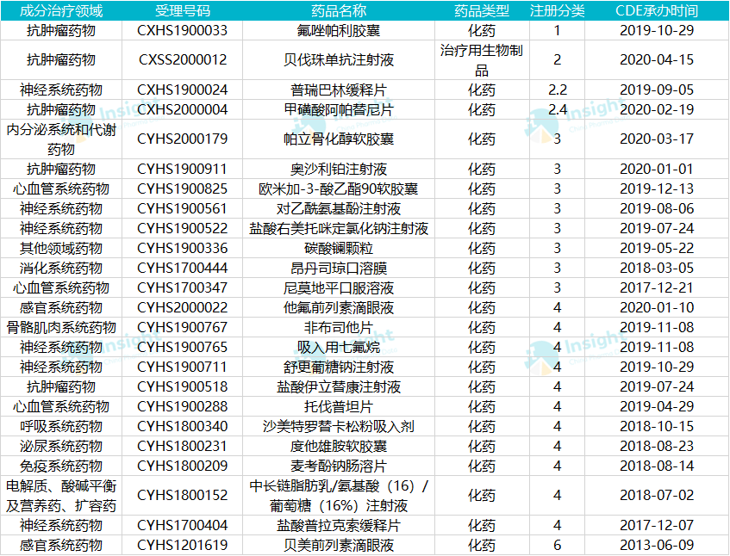The height and width of the screenshot is (556, 730).
Task: Click the 普瑞巴林缓释片 cell
Action: (339, 90)
